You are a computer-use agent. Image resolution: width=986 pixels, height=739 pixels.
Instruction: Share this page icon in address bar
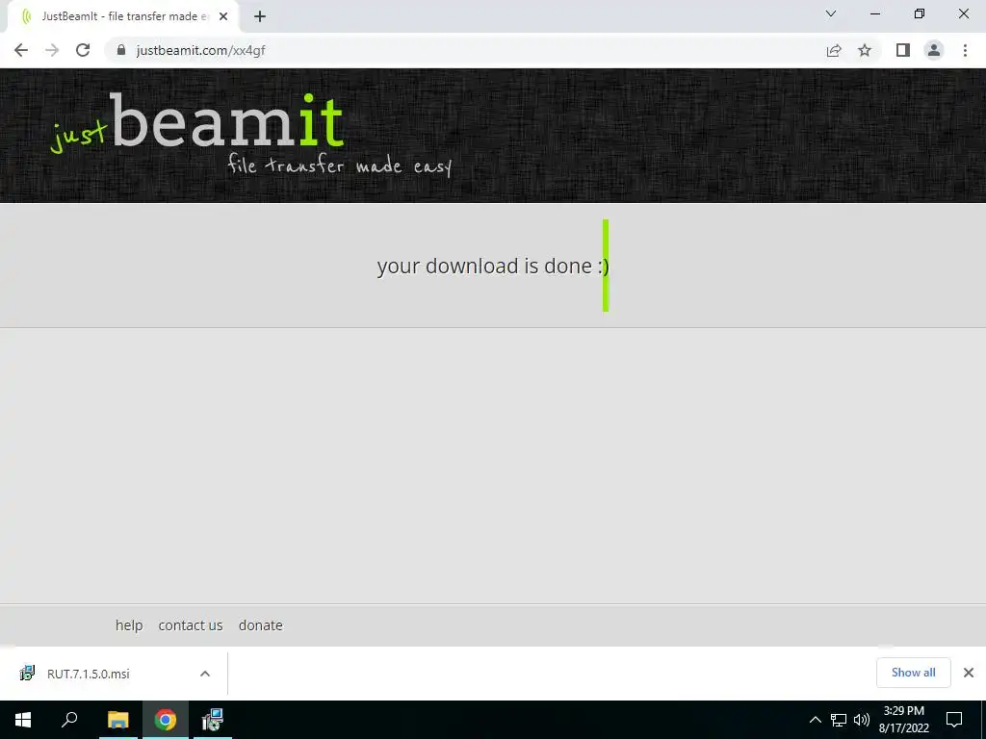tap(834, 50)
